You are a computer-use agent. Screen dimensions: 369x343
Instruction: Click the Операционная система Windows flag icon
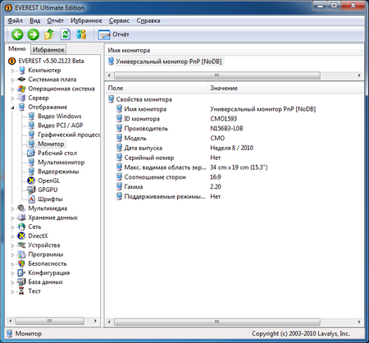[21, 89]
